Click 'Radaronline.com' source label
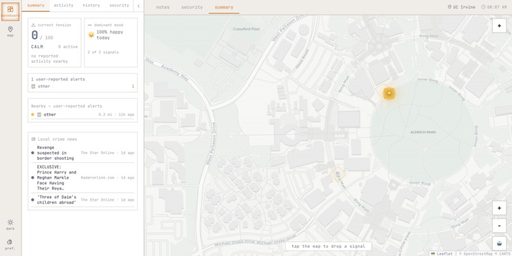 [98, 177]
